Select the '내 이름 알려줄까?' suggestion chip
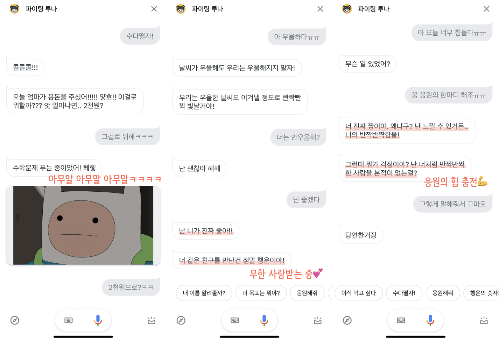This screenshot has height=341, width=499. 204,293
